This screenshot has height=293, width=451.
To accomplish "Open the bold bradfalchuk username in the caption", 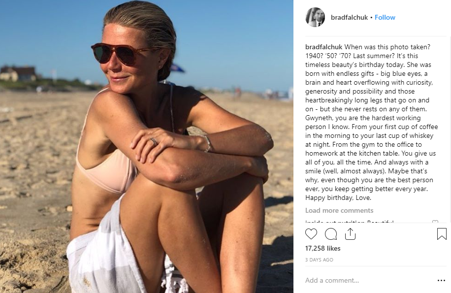I will 324,47.
